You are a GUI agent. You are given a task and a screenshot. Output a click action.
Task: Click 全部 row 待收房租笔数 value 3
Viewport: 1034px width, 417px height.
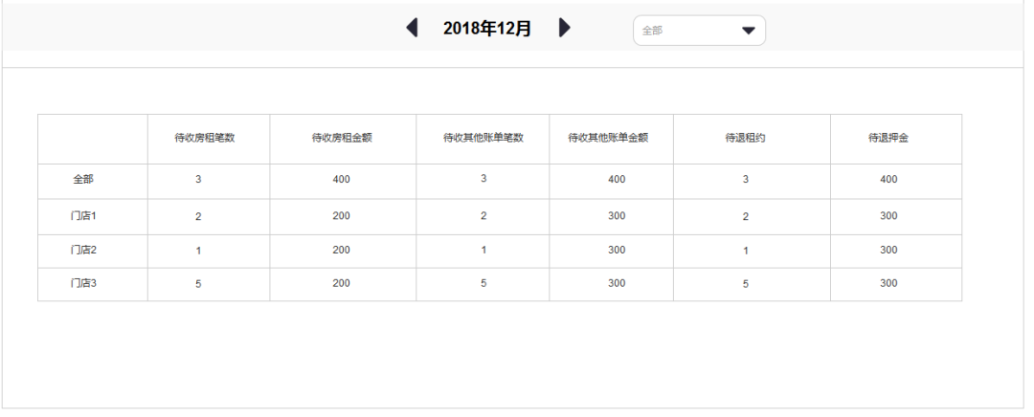point(198,179)
